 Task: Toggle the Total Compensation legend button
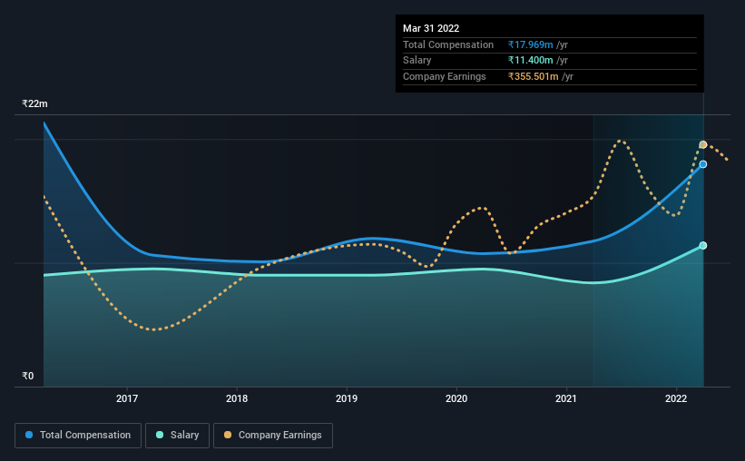[78, 436]
